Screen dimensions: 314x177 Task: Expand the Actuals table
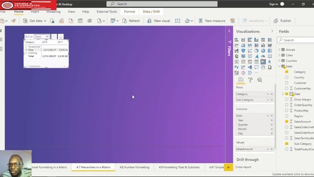click(279, 49)
